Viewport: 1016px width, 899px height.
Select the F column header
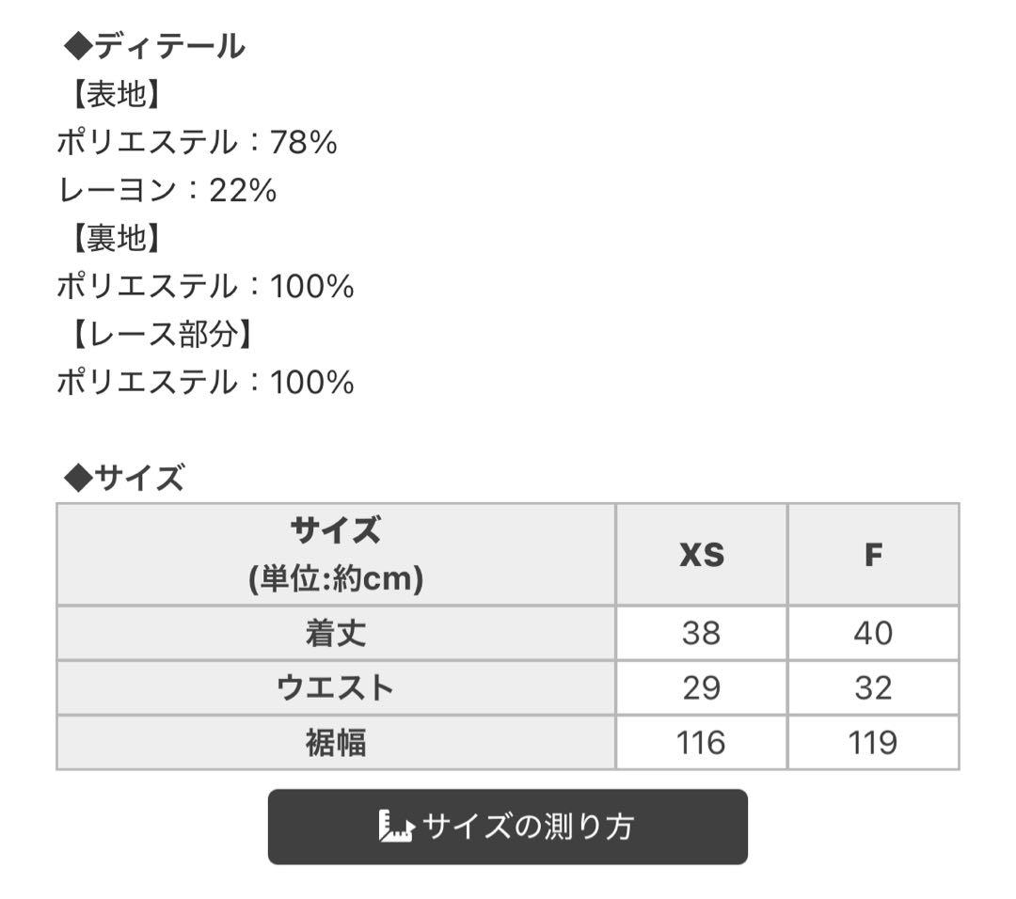[873, 554]
